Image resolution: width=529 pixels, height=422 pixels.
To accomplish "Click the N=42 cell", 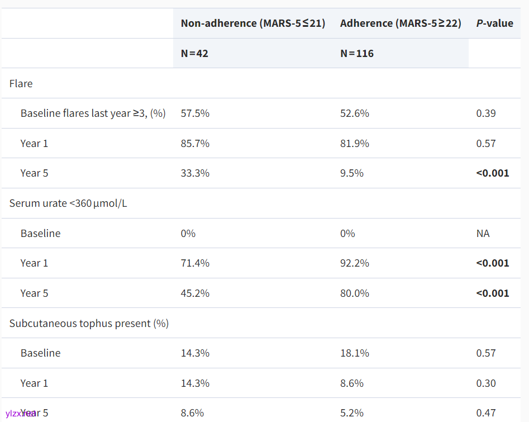I will tap(194, 54).
